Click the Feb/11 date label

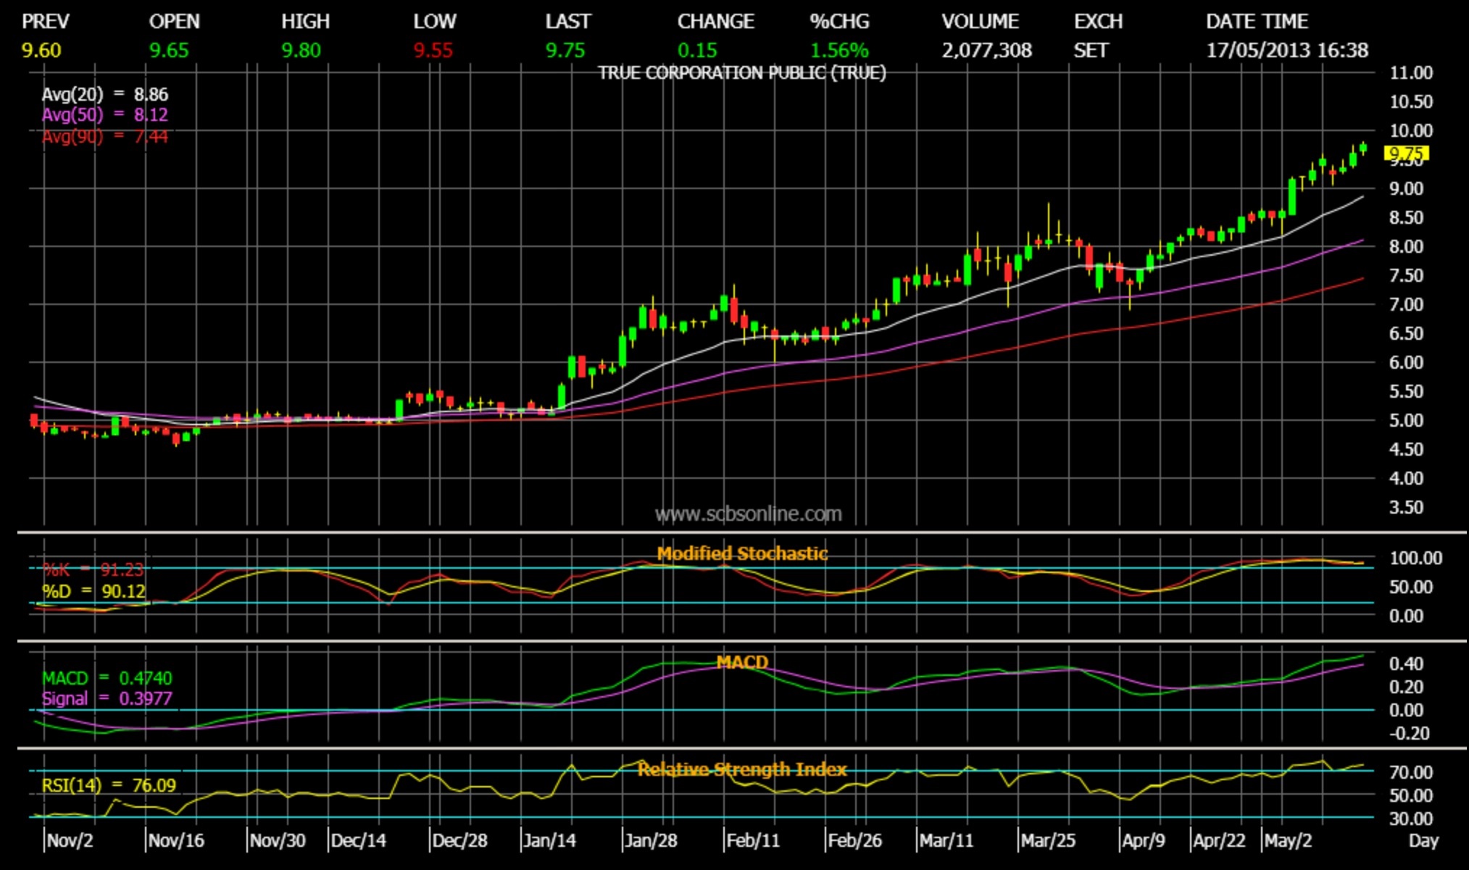click(753, 841)
